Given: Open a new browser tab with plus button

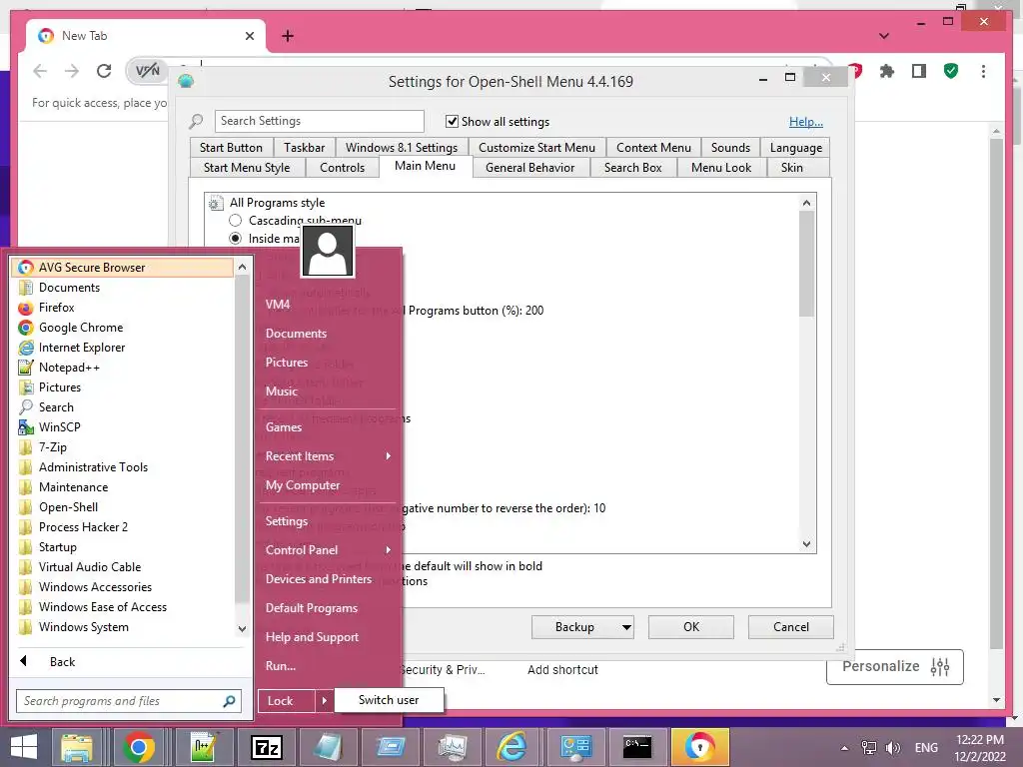Looking at the screenshot, I should [x=288, y=36].
